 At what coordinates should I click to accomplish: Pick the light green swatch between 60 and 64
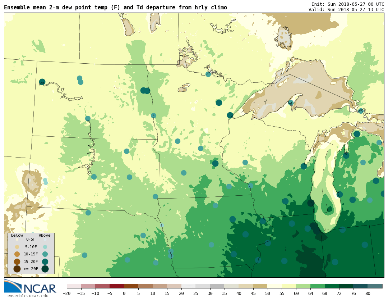point(303,286)
